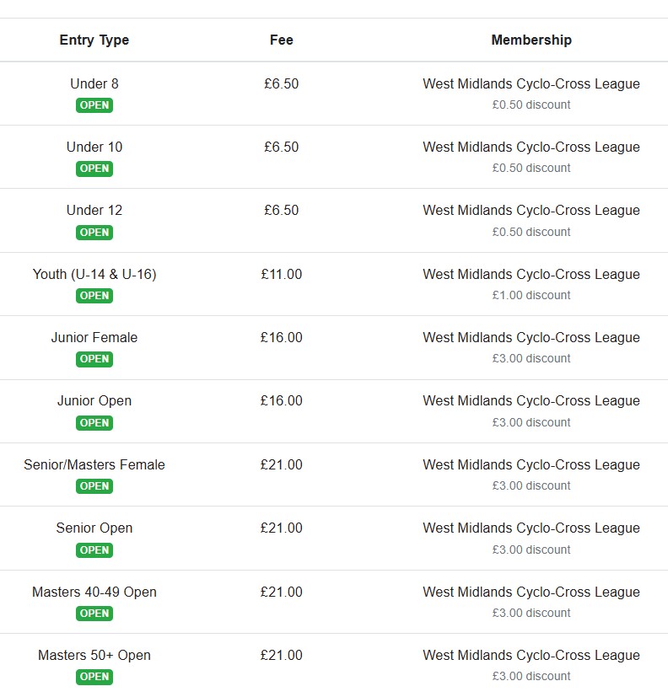
Task: Click the OPEN badge below Under 12
Action: 94,232
